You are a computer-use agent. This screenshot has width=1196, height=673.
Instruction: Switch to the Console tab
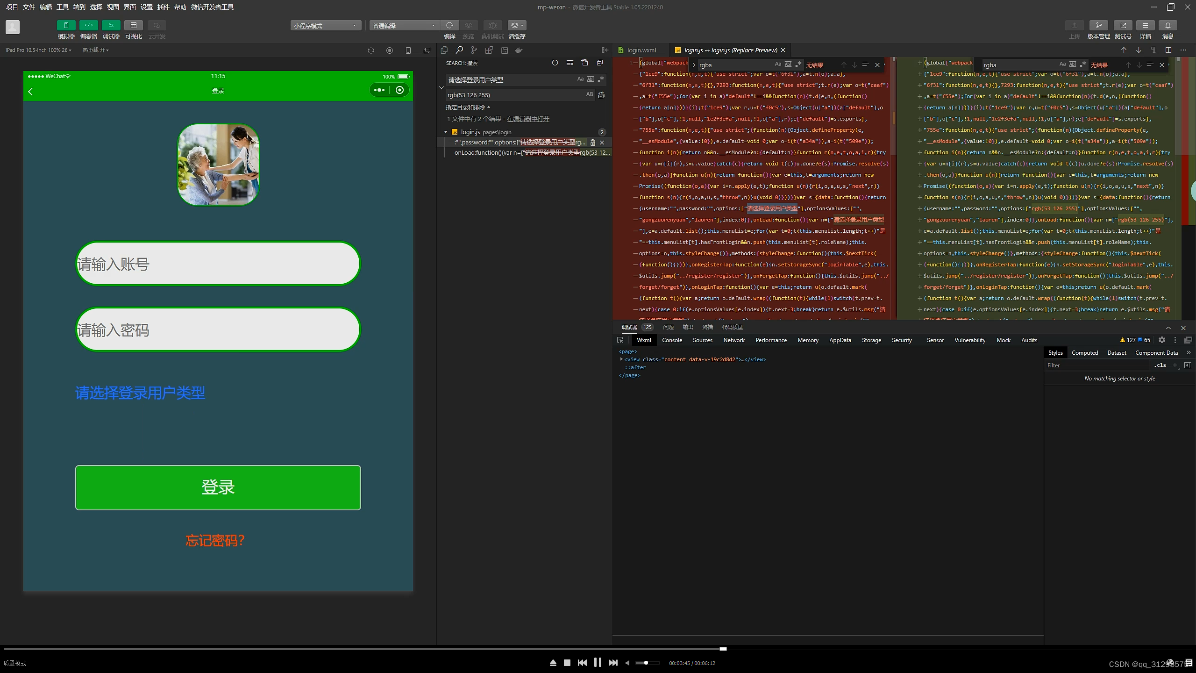(672, 340)
